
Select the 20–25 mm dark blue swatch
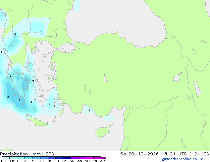pos(59,158)
